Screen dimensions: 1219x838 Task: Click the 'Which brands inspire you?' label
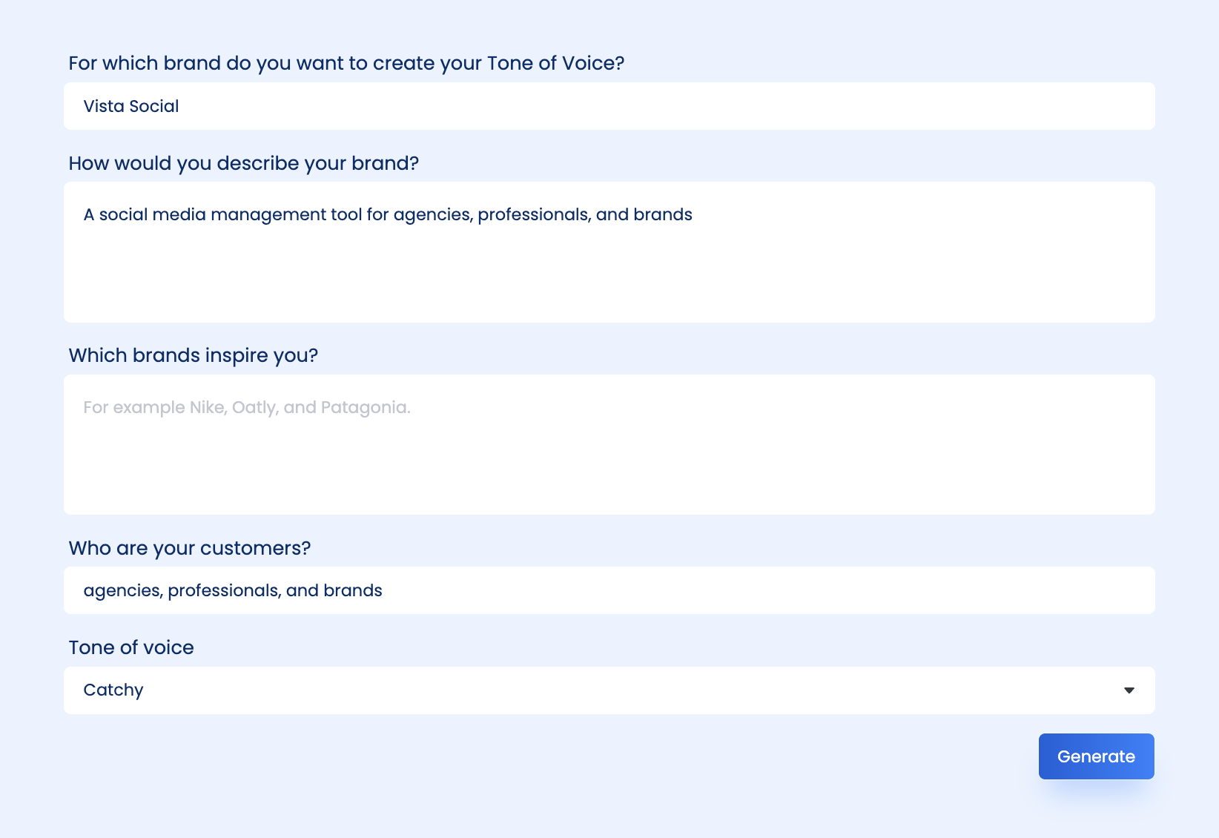193,355
